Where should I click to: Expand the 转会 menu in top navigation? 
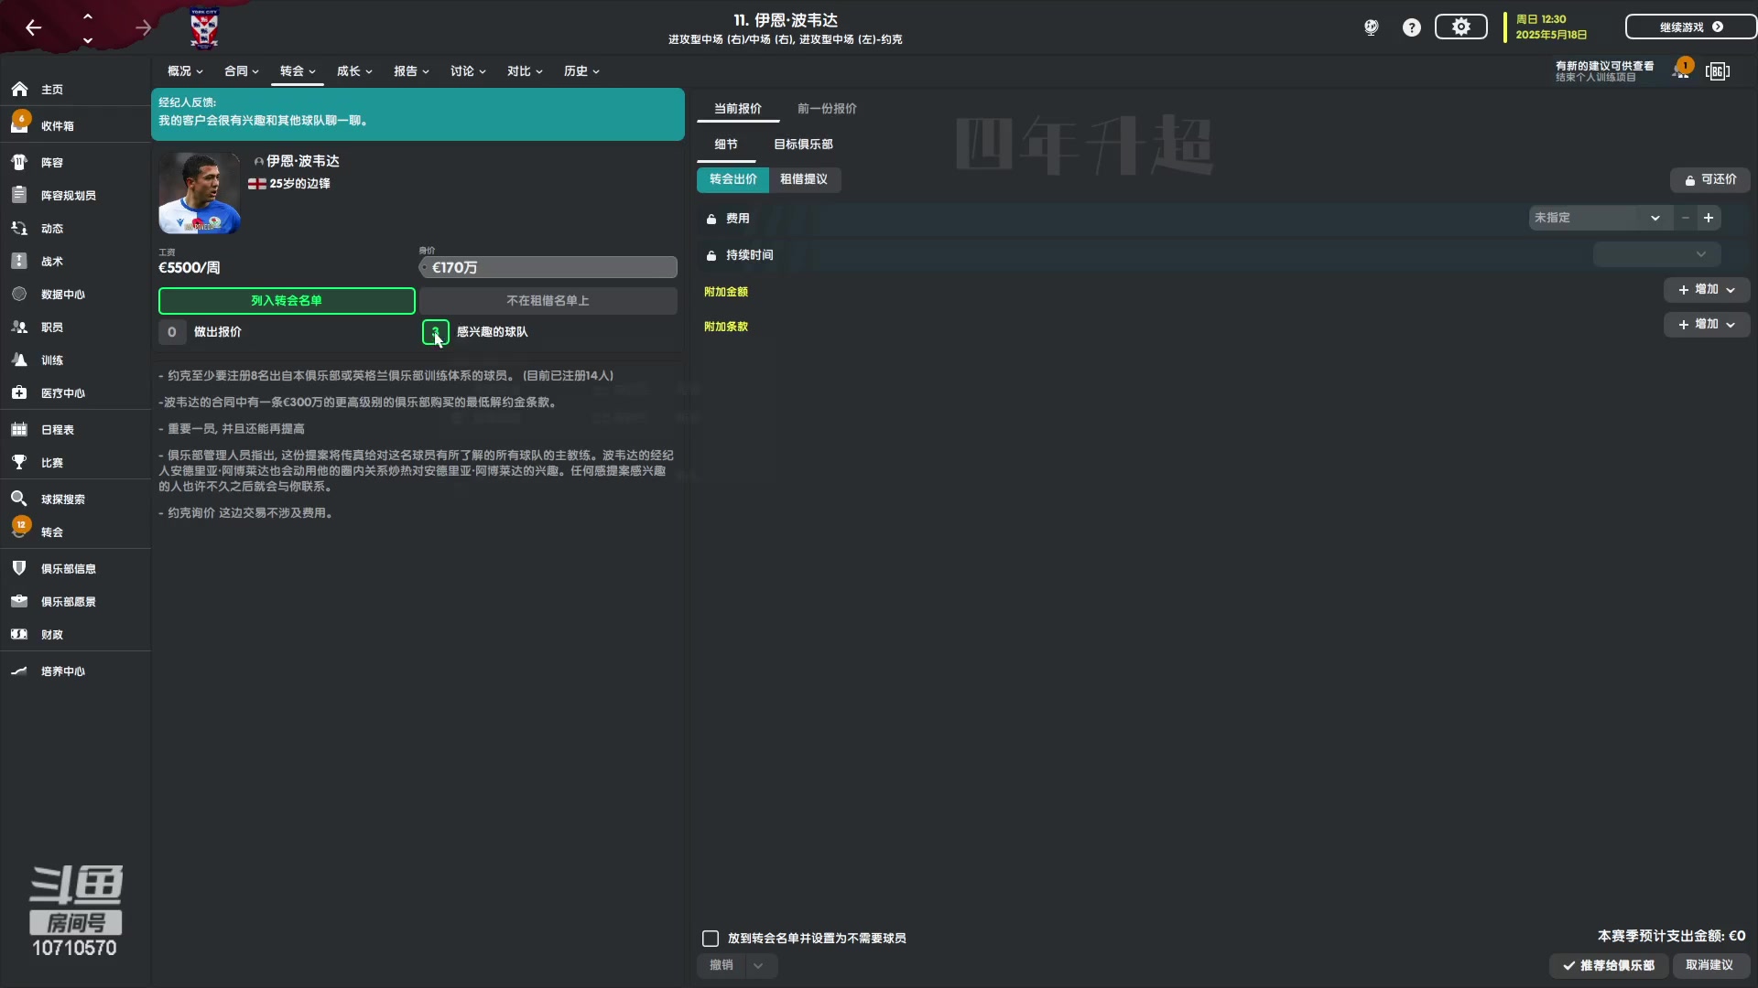point(297,71)
